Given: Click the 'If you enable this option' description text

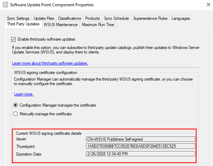Looking at the screenshot, I should (x=106, y=50).
